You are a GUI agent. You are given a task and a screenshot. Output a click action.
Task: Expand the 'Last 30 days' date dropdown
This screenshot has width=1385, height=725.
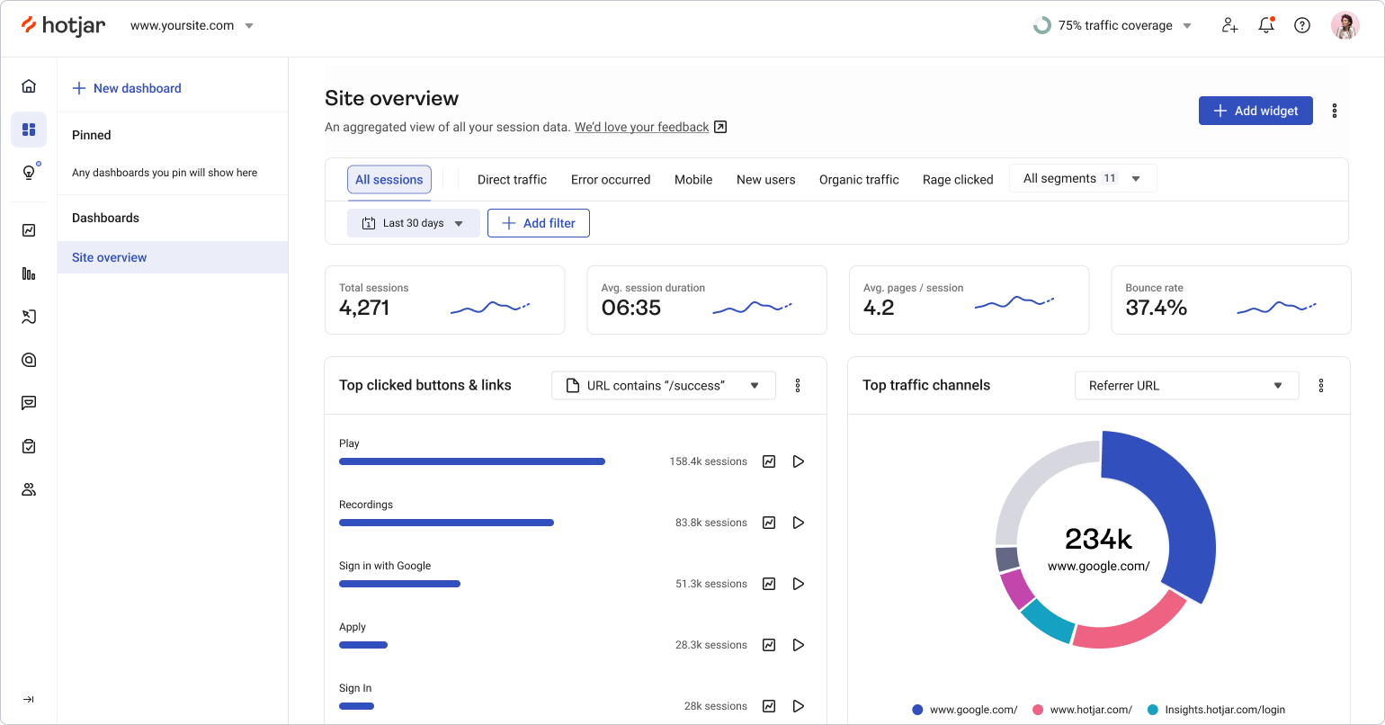(x=413, y=222)
